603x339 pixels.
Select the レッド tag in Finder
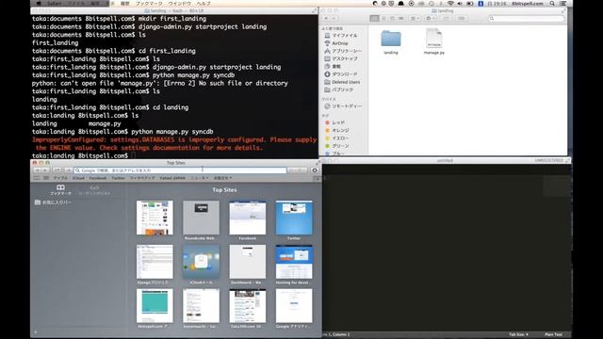pyautogui.click(x=335, y=122)
